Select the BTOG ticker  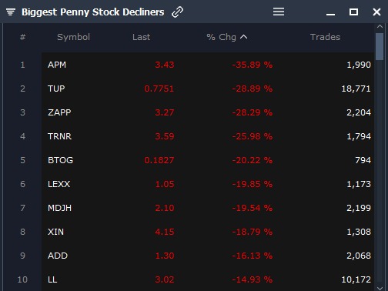[x=60, y=160]
